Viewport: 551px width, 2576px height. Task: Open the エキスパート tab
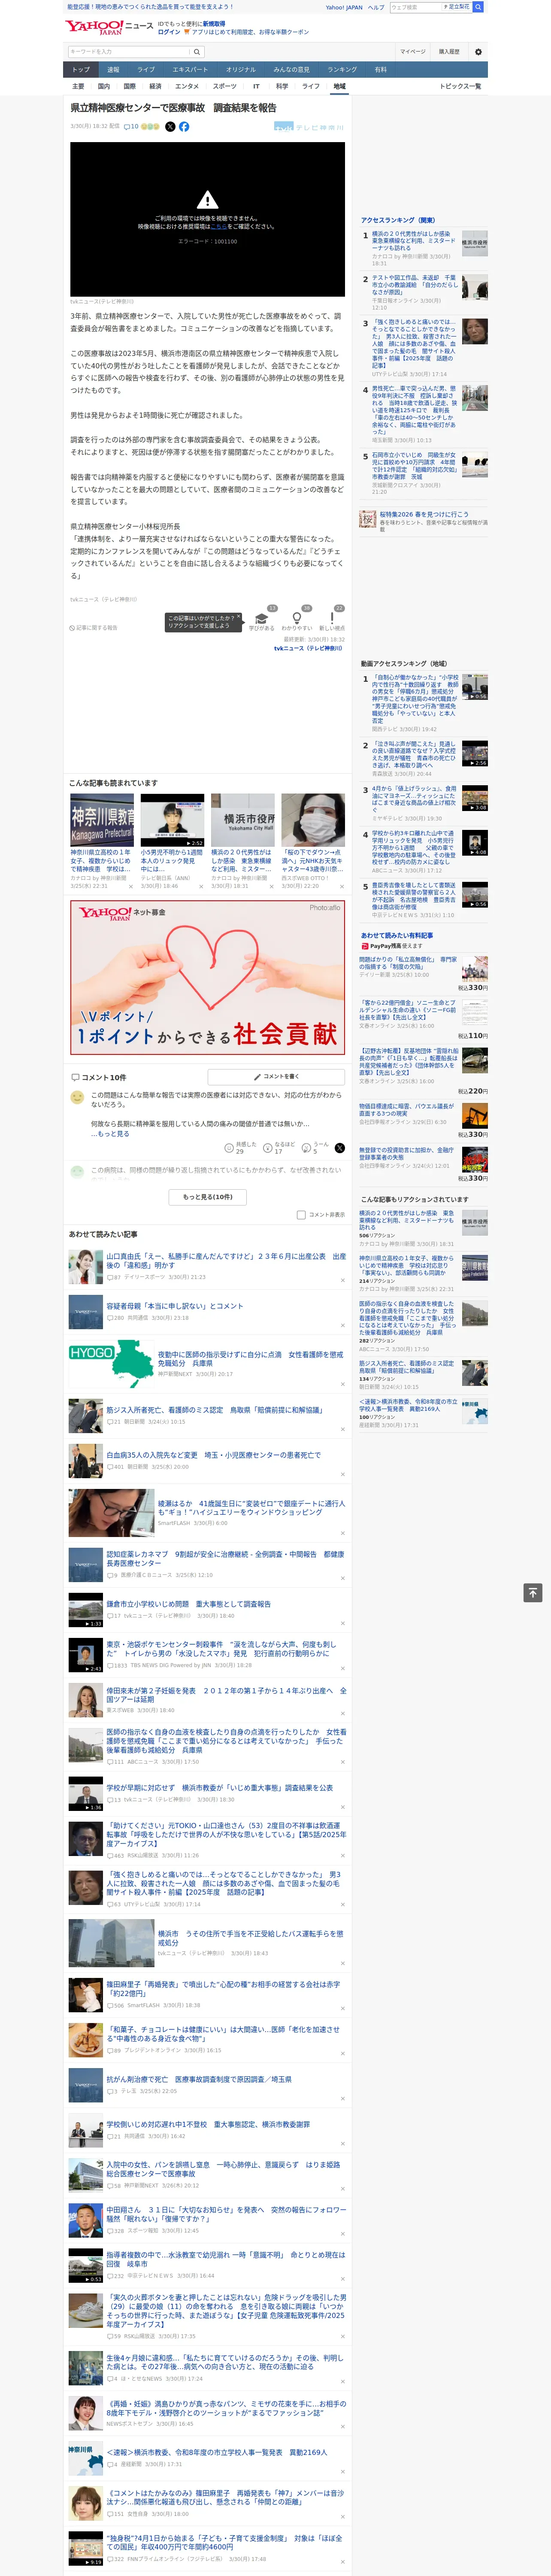pyautogui.click(x=190, y=70)
